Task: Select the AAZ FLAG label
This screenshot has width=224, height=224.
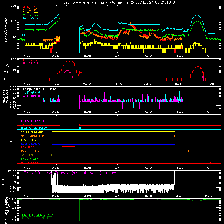Action: pyautogui.click(x=27, y=155)
